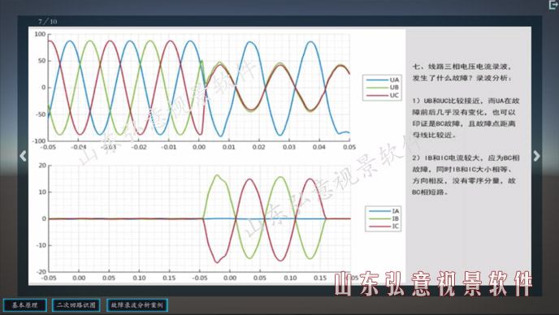559x315 pixels.
Task: Open the 二次回路识图 tab
Action: point(76,305)
